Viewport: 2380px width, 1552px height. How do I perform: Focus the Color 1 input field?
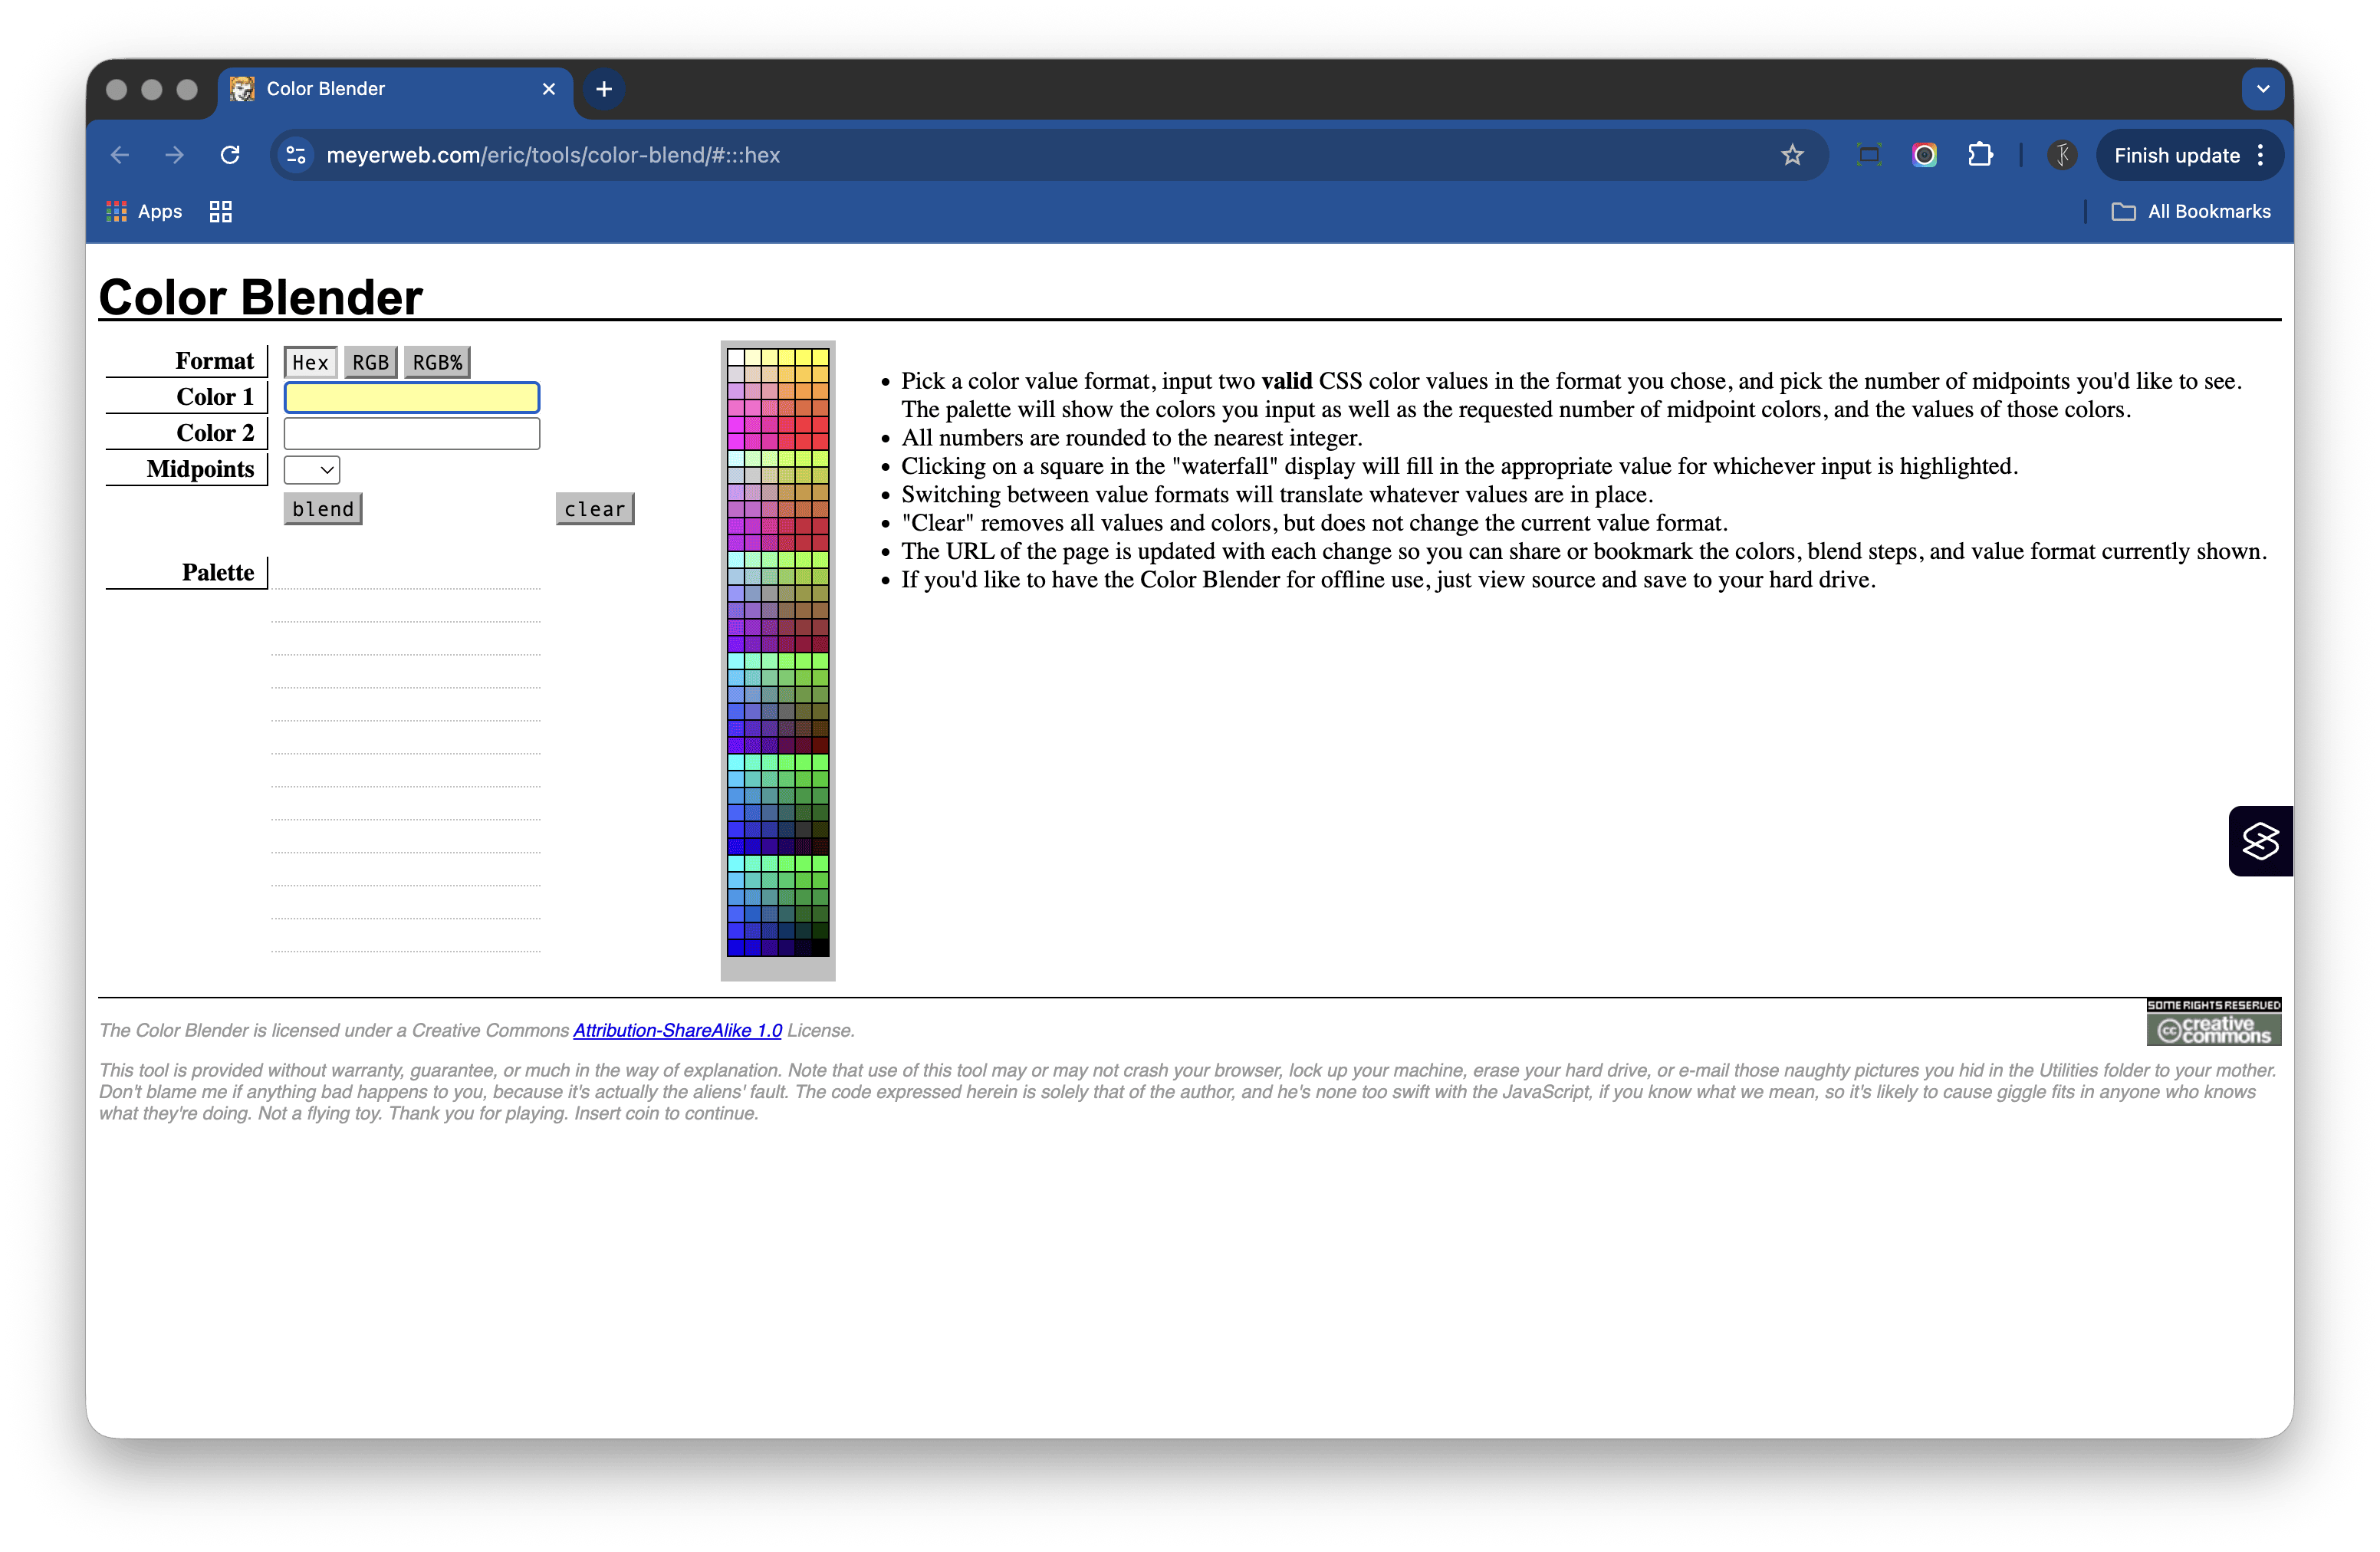point(412,398)
